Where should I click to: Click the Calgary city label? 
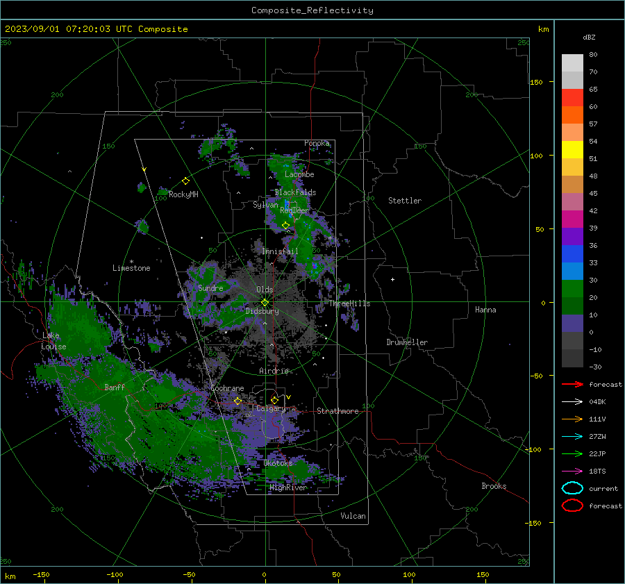pyautogui.click(x=271, y=408)
